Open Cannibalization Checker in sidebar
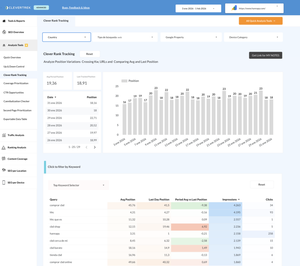The width and height of the screenshot is (300, 266). [16, 101]
